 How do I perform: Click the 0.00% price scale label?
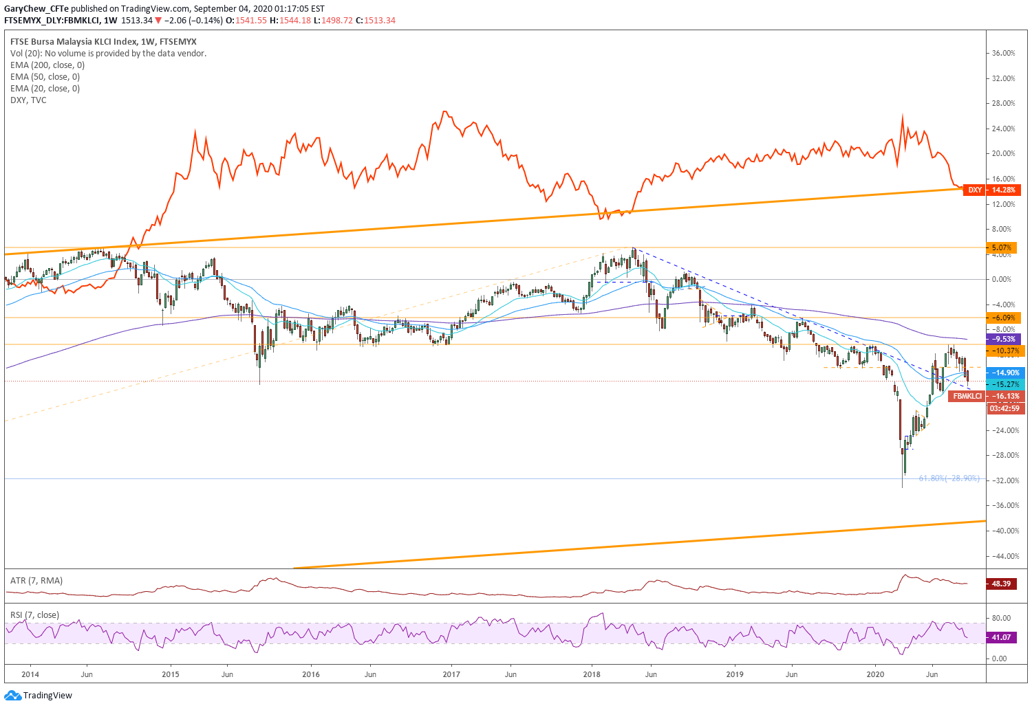click(1002, 280)
